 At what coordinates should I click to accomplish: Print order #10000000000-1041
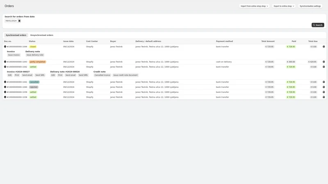click(323, 82)
